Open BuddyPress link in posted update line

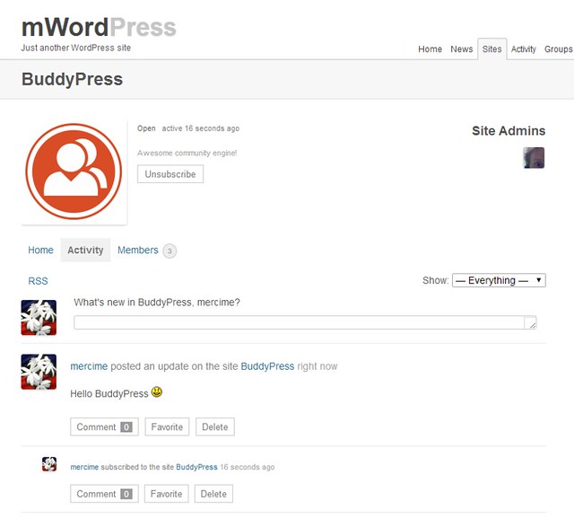[267, 366]
